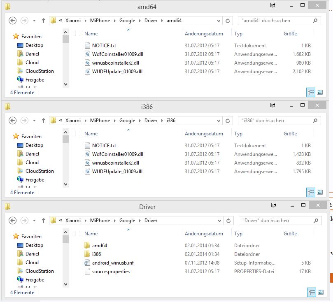Go back in the i386 window
This screenshot has height=302, width=333.
tap(12, 121)
